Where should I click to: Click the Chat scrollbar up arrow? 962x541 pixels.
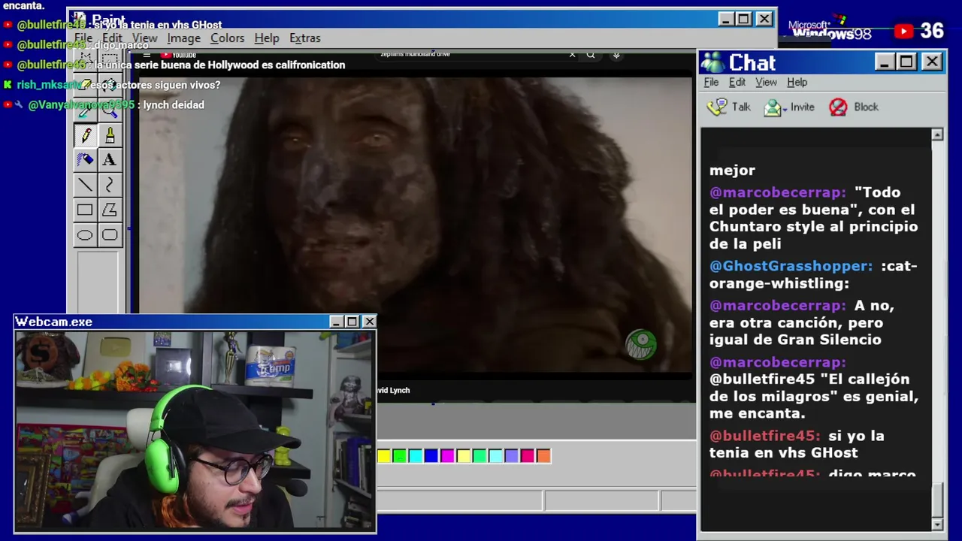pyautogui.click(x=937, y=134)
